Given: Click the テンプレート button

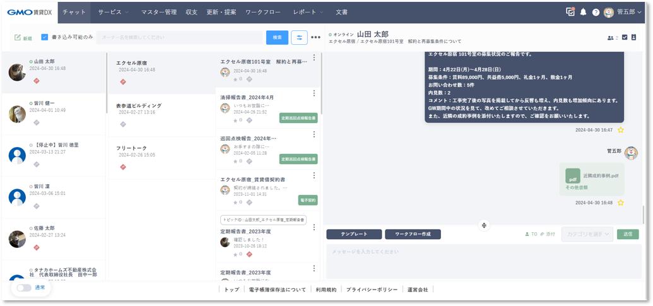Looking at the screenshot, I should 354,234.
